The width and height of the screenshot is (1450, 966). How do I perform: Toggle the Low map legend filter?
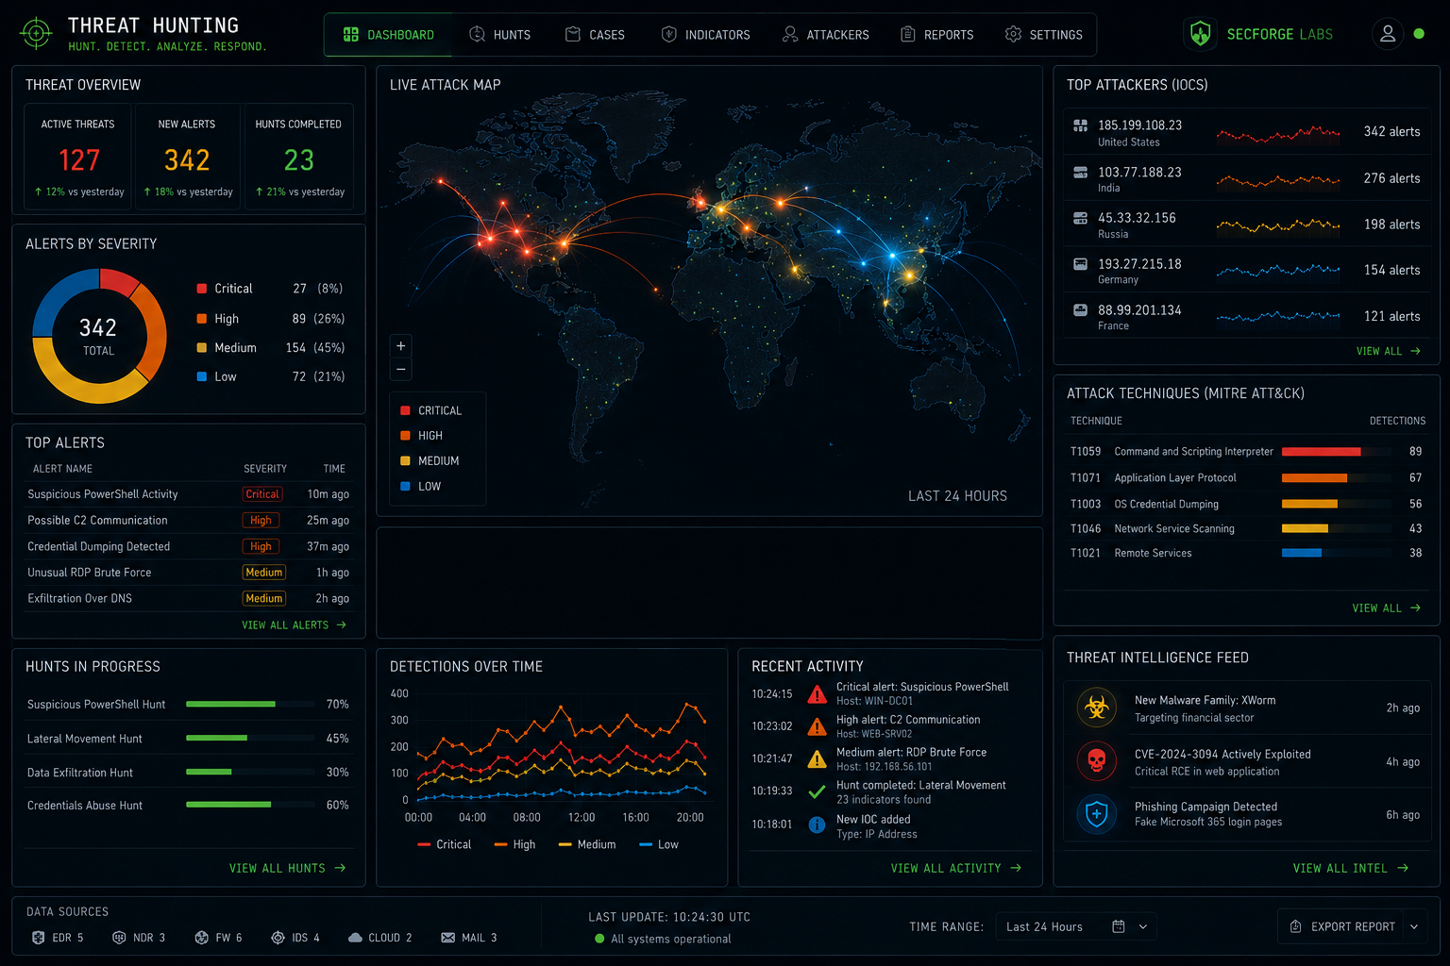420,487
